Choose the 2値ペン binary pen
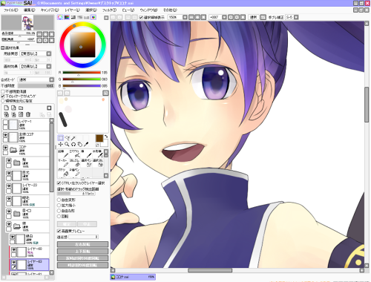Image resolution: width=371 pixels, height=282 pixels. [x=75, y=172]
